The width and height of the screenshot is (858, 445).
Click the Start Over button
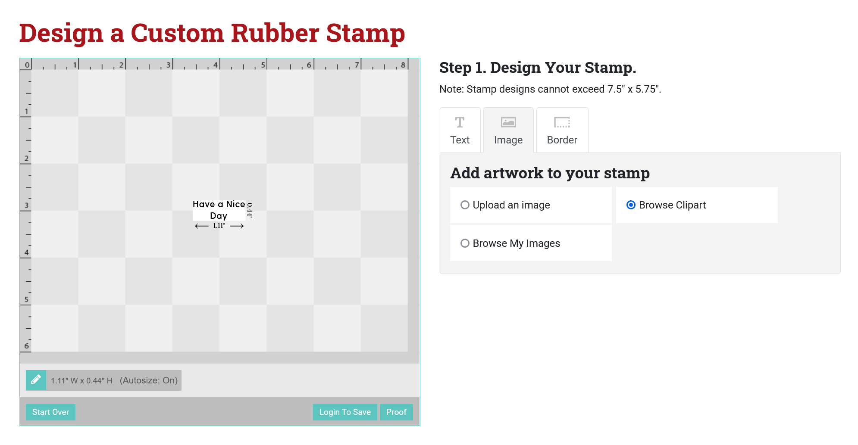[x=50, y=412]
